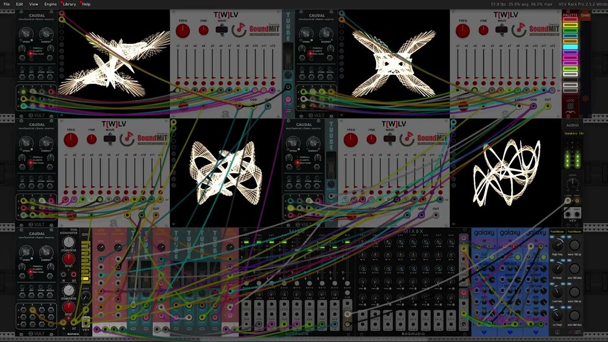Click FINE knob on top-left T[W]LV module
Image resolution: width=608 pixels, height=342 pixels.
[203, 30]
